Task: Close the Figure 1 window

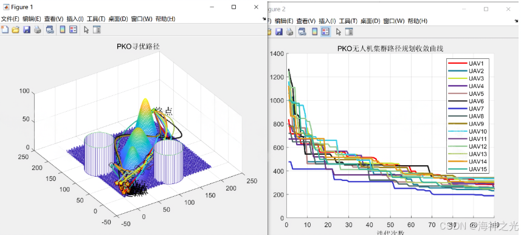Action: coord(256,7)
